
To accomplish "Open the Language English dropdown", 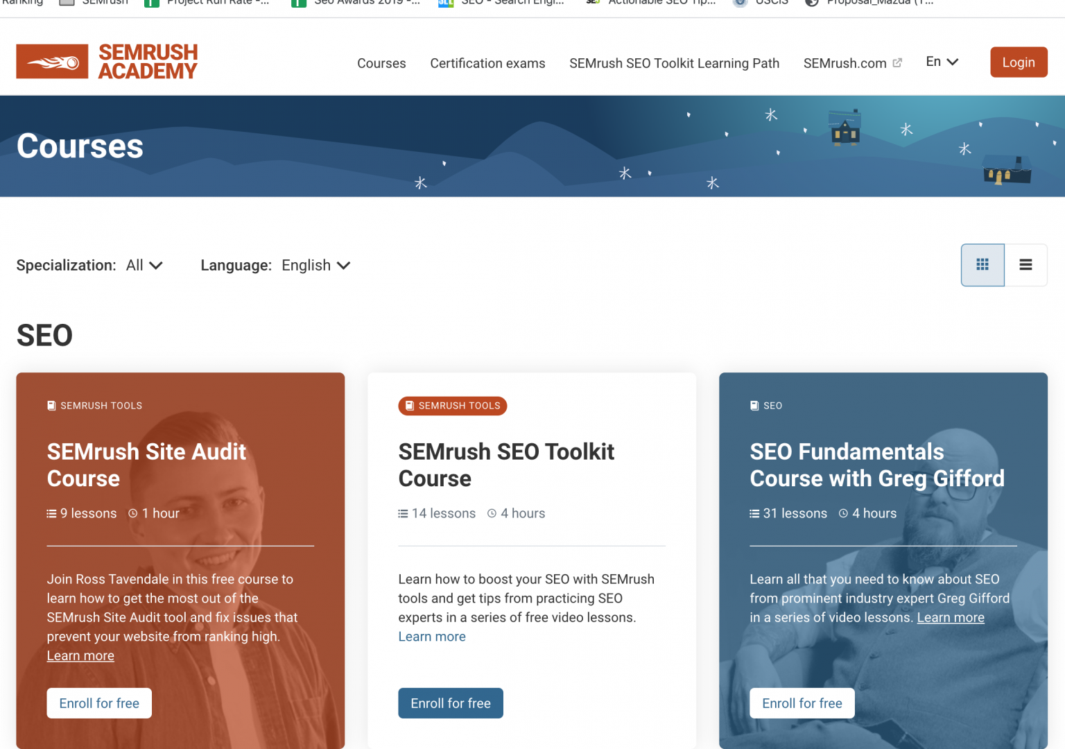I will pos(315,266).
